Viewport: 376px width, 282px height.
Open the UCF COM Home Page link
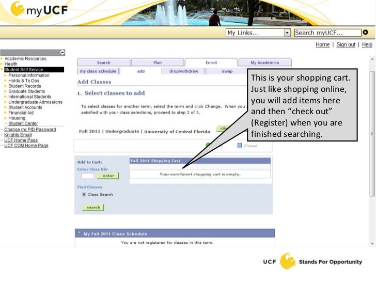pos(26,146)
